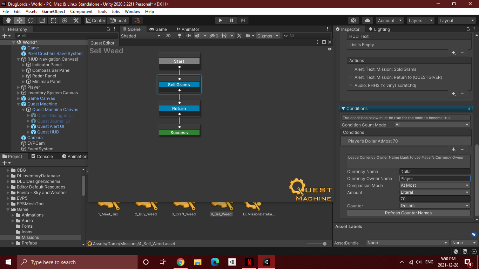Select the Hand tool

tap(8, 20)
